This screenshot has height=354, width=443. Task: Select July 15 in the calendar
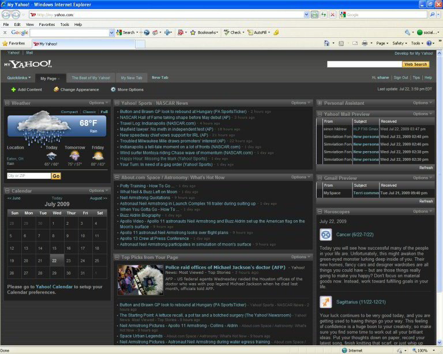(57, 248)
